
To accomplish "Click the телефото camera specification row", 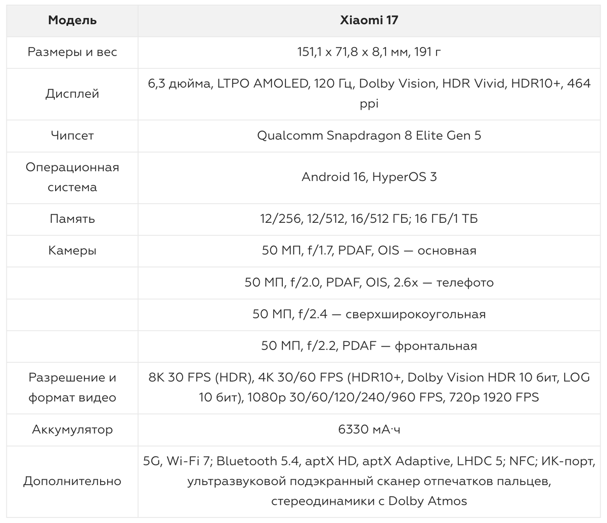I will [369, 282].
